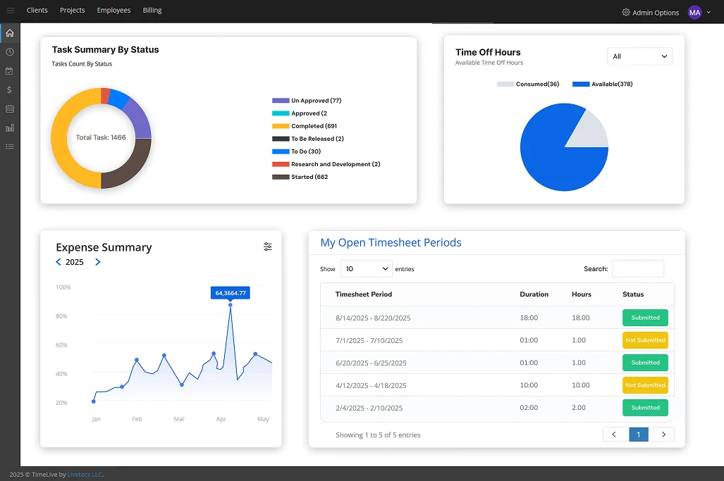Click Submitted status for 2/4/2025 period
The height and width of the screenshot is (481, 724).
[645, 408]
